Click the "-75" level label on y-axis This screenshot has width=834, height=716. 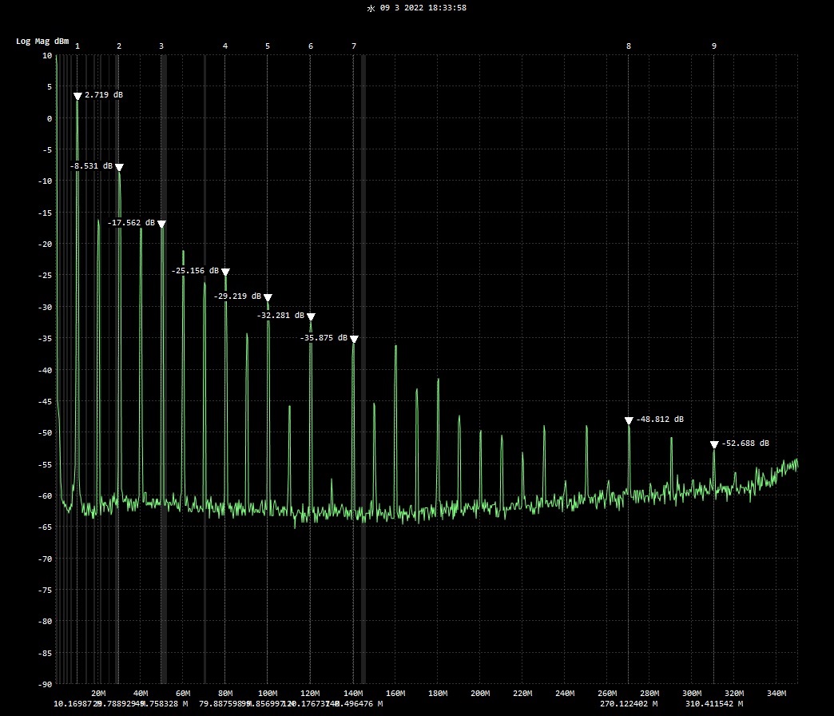[45, 590]
